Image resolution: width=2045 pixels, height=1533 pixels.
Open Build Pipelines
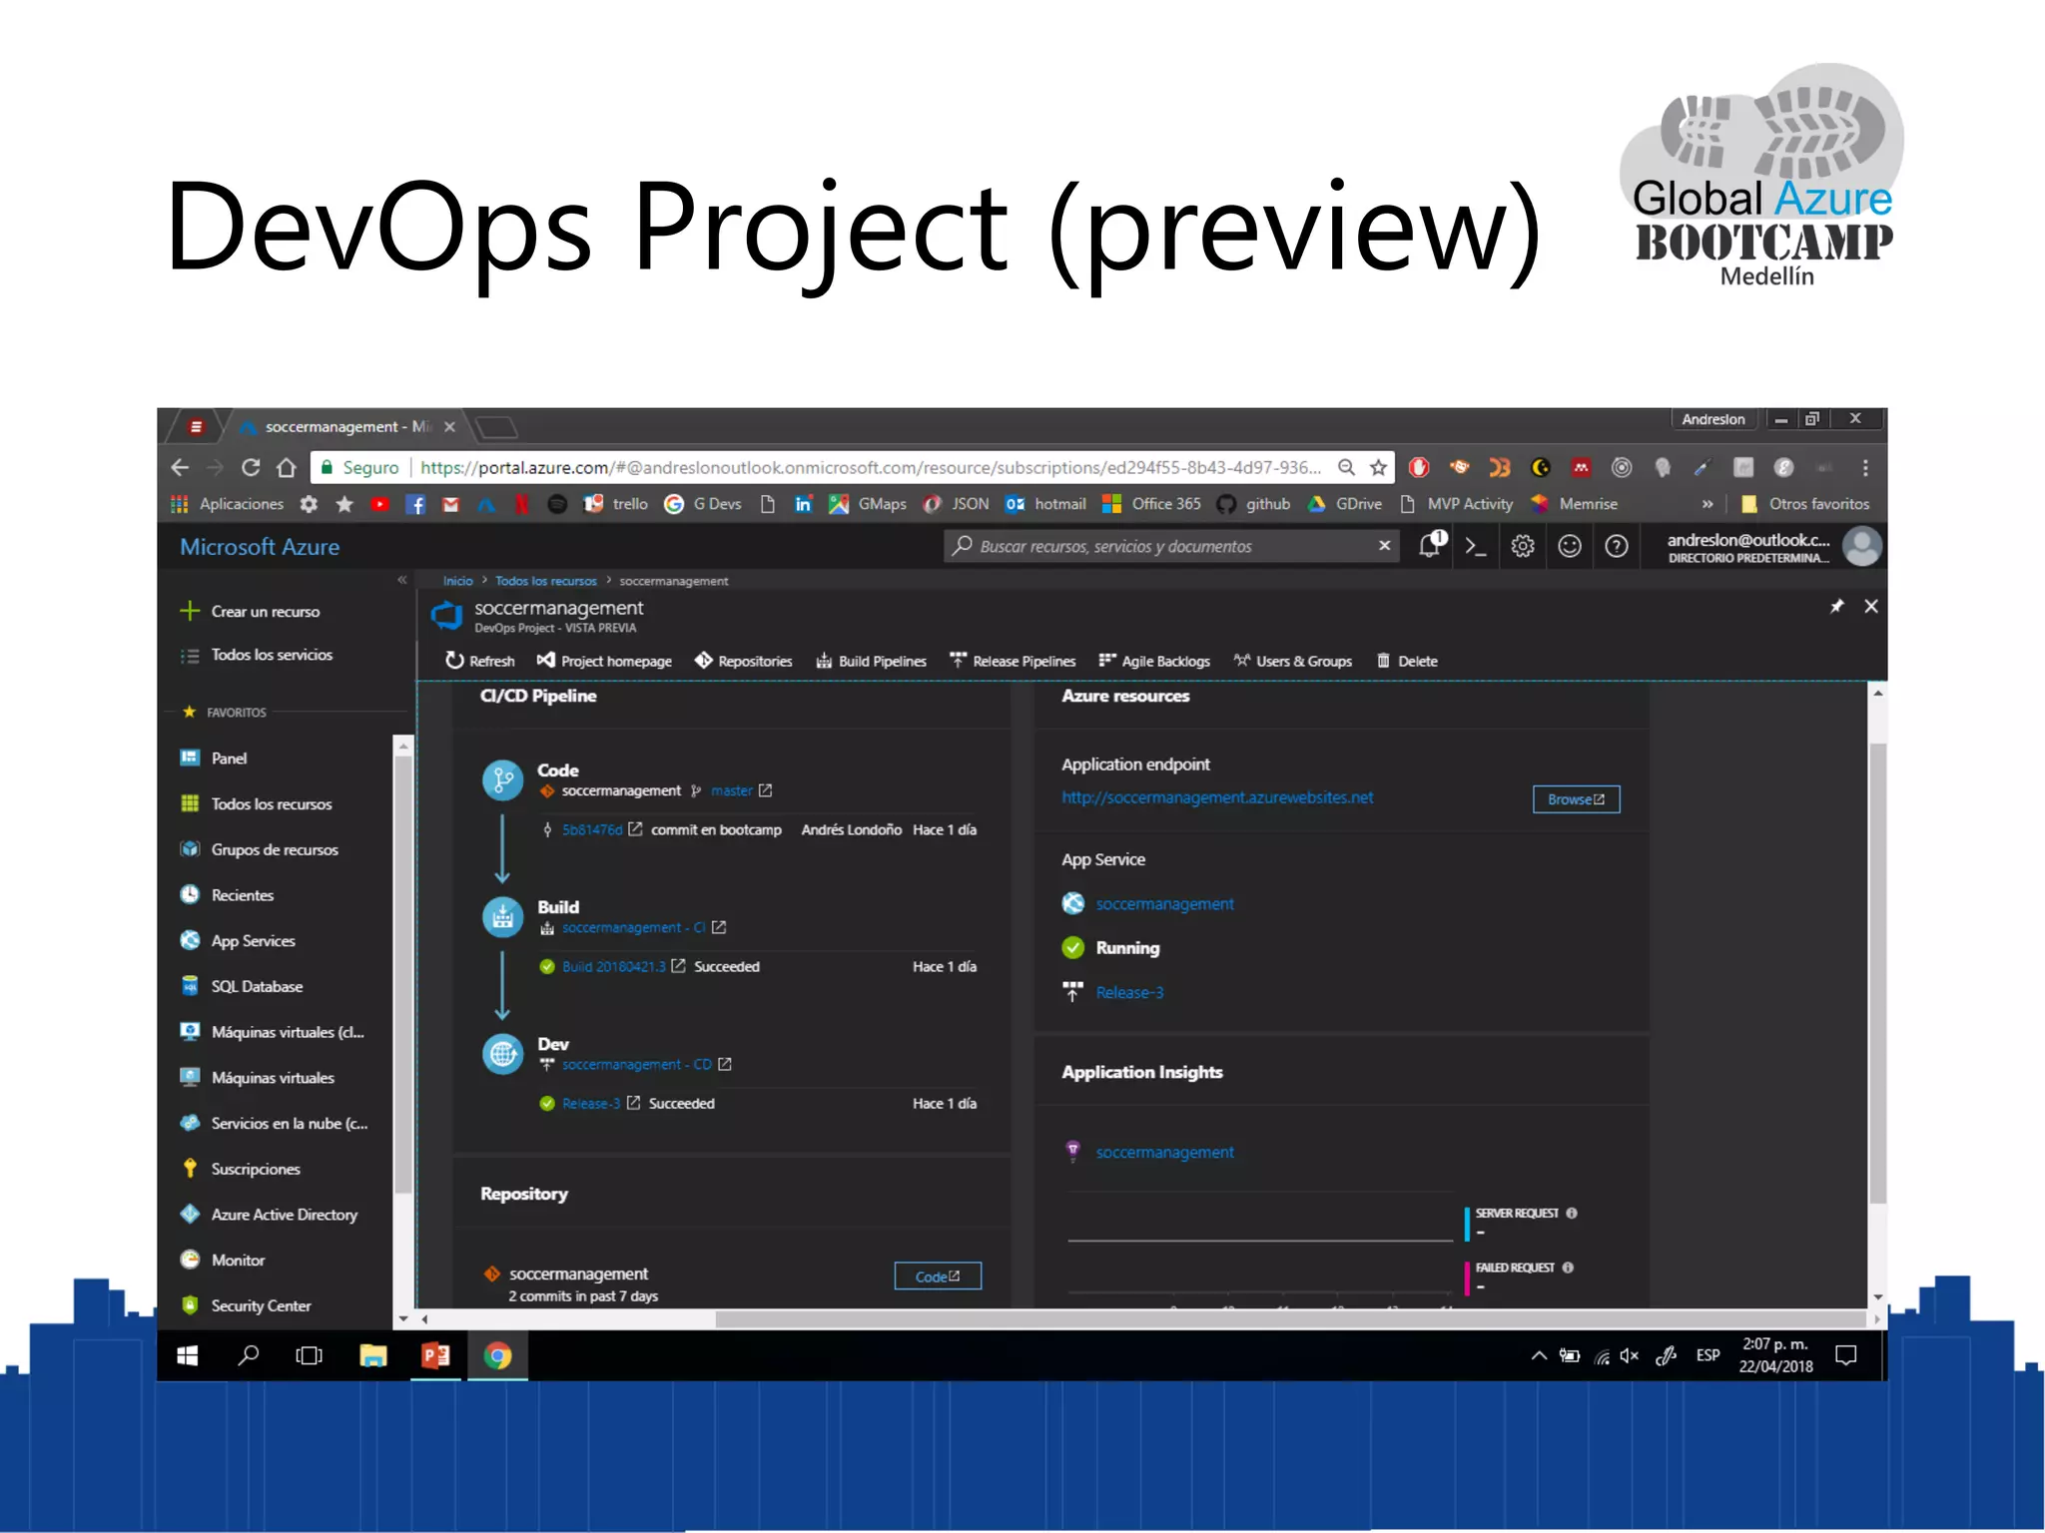point(871,661)
